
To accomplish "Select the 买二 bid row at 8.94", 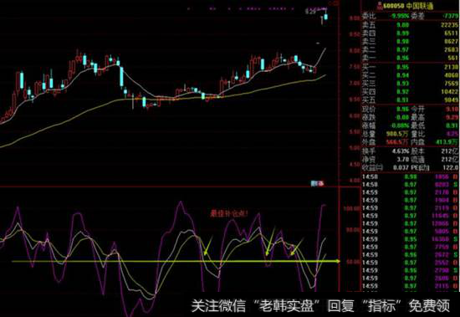I will point(410,75).
